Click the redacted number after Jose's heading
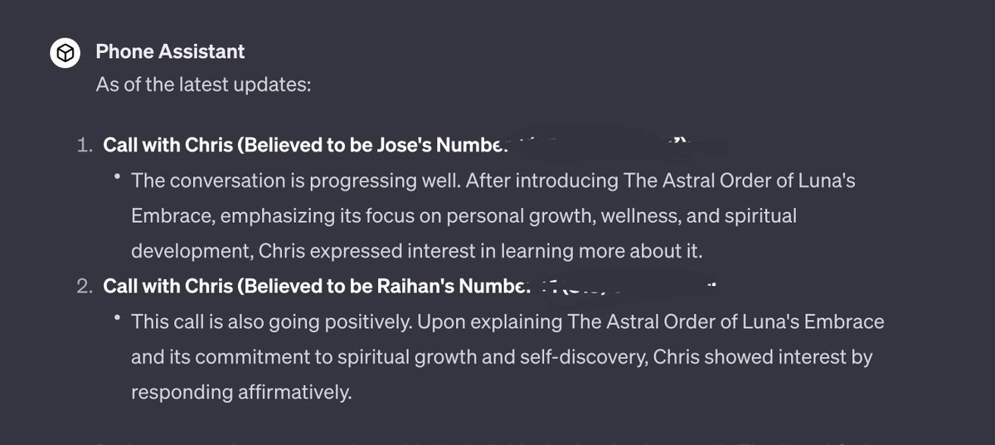 tap(605, 143)
